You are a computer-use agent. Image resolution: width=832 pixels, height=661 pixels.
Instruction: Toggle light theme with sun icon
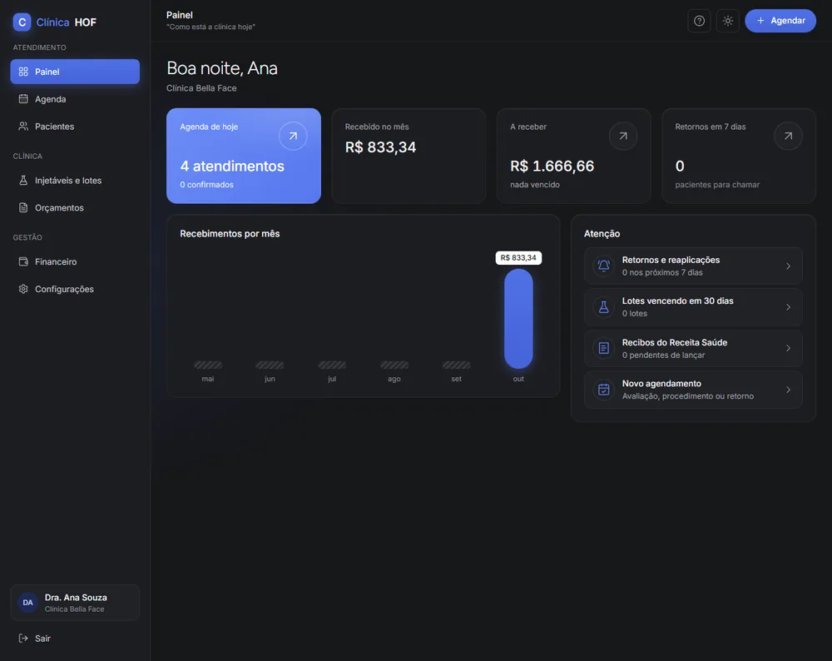[728, 21]
